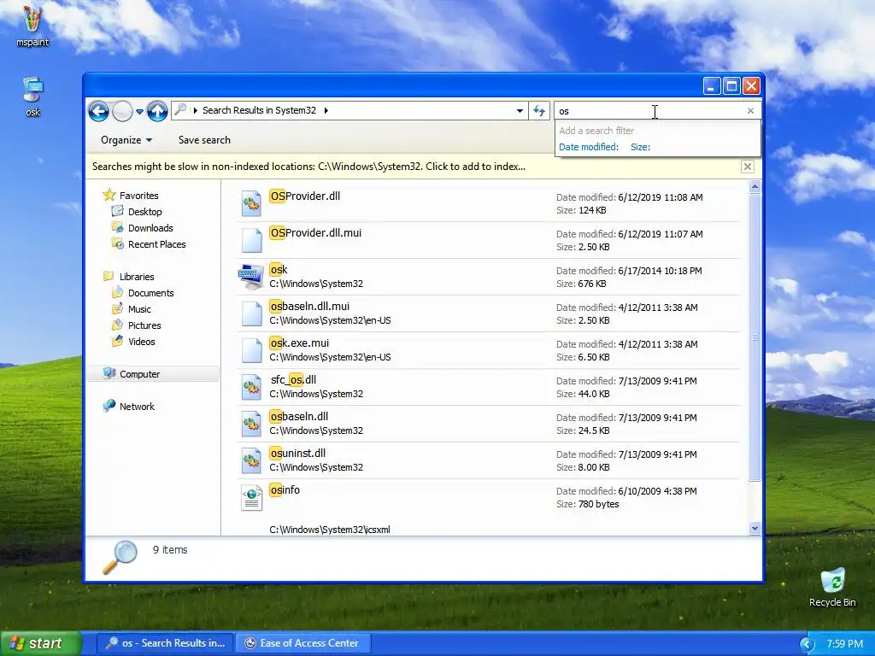The width and height of the screenshot is (875, 656).
Task: Click the Save search button
Action: pyautogui.click(x=204, y=140)
